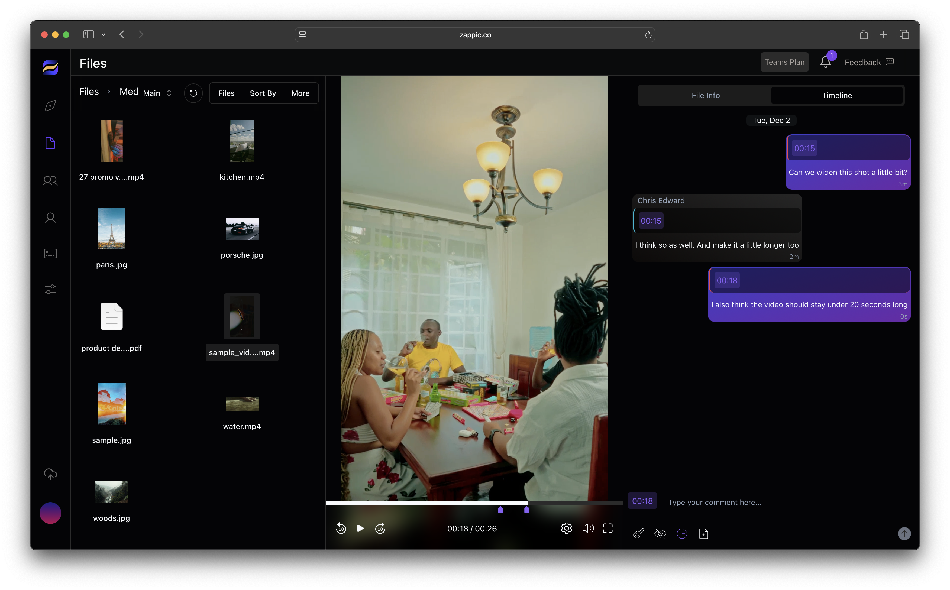Mute the video with speaker icon
Viewport: 950px width, 590px height.
[x=587, y=528]
